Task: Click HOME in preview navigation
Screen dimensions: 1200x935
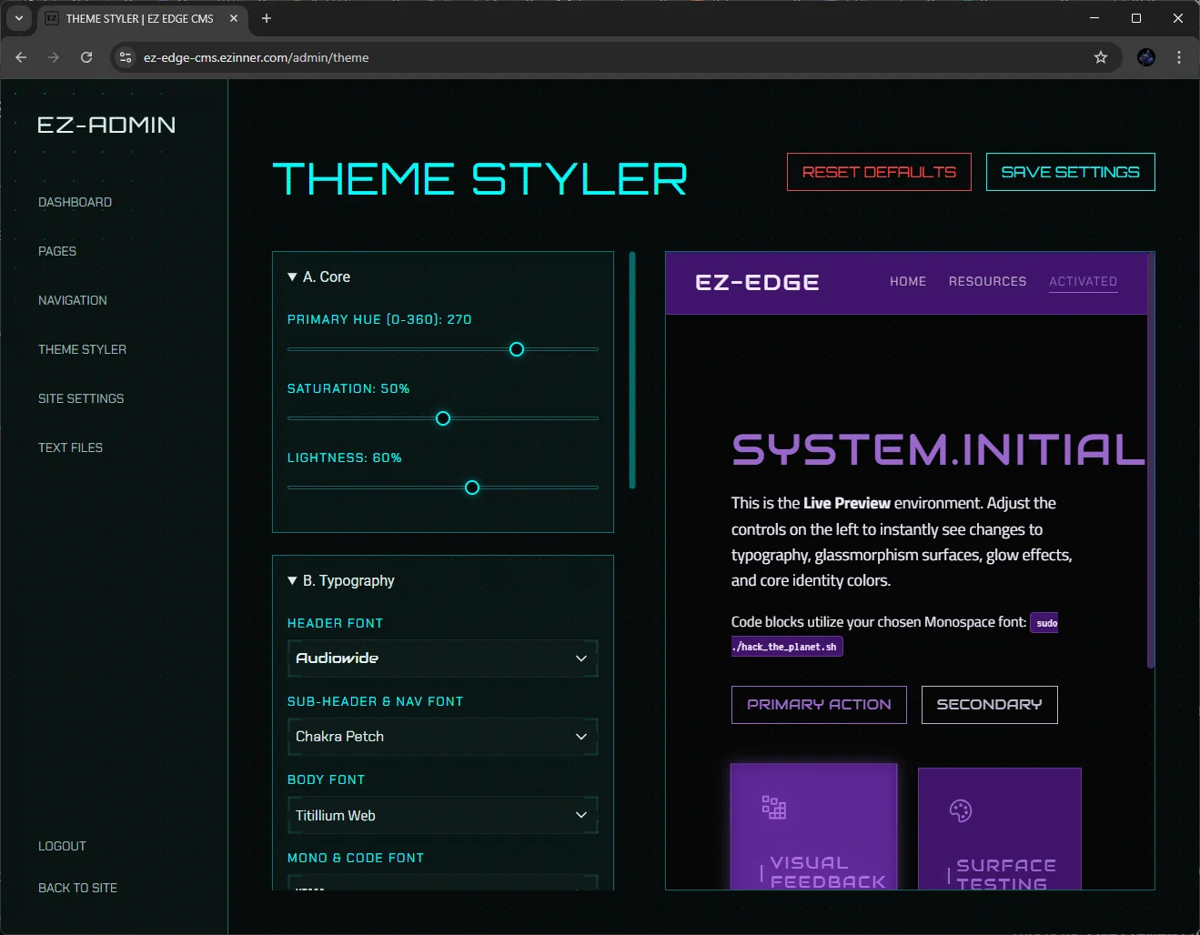Action: coord(908,281)
